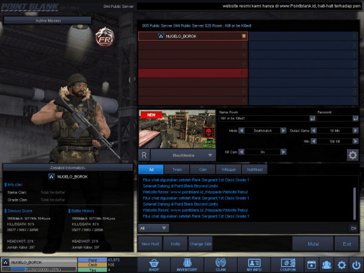The width and height of the screenshot is (364, 273).
Task: Click the Password text field
Action: [334, 119]
